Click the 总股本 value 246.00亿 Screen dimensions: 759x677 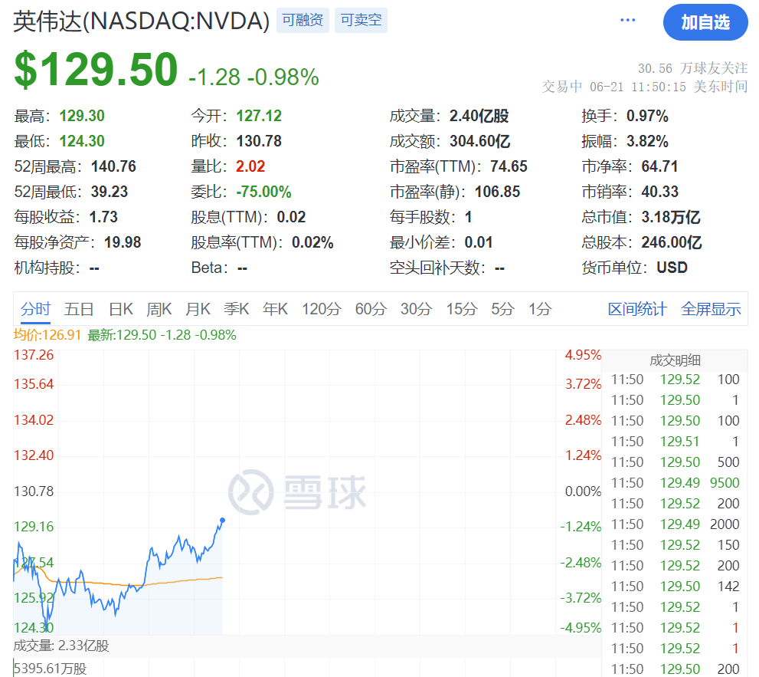click(672, 242)
